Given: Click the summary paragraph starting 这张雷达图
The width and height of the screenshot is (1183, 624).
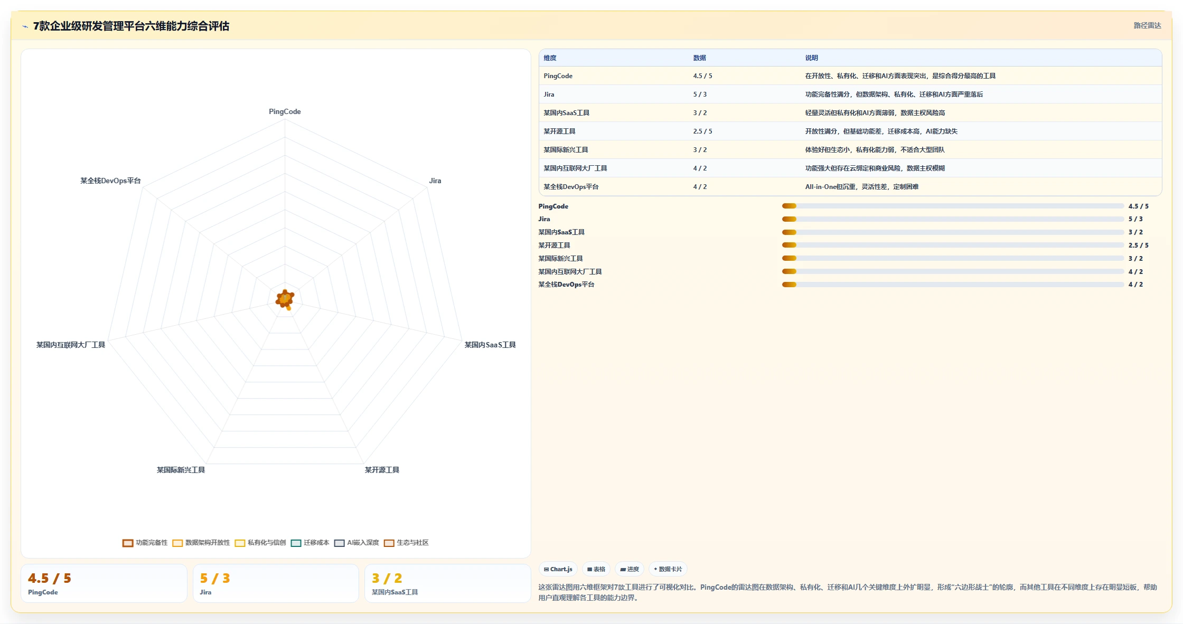Looking at the screenshot, I should pos(848,592).
